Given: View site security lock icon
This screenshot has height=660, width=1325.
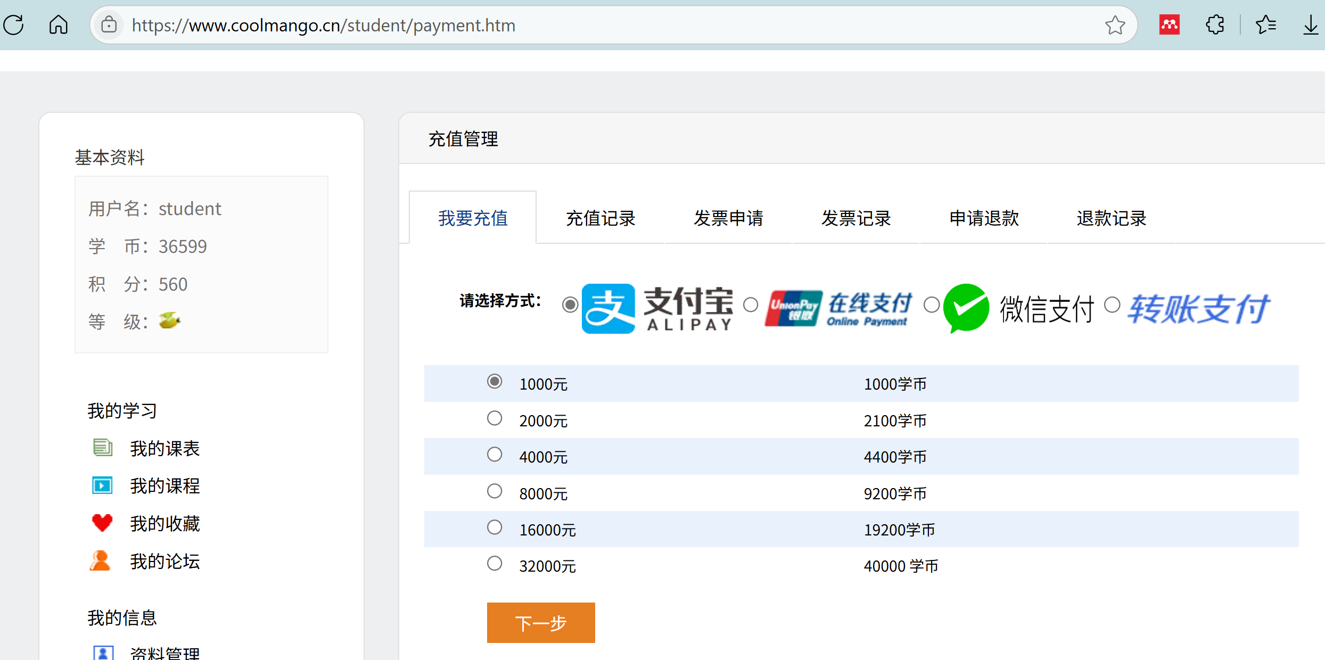Looking at the screenshot, I should 109,25.
